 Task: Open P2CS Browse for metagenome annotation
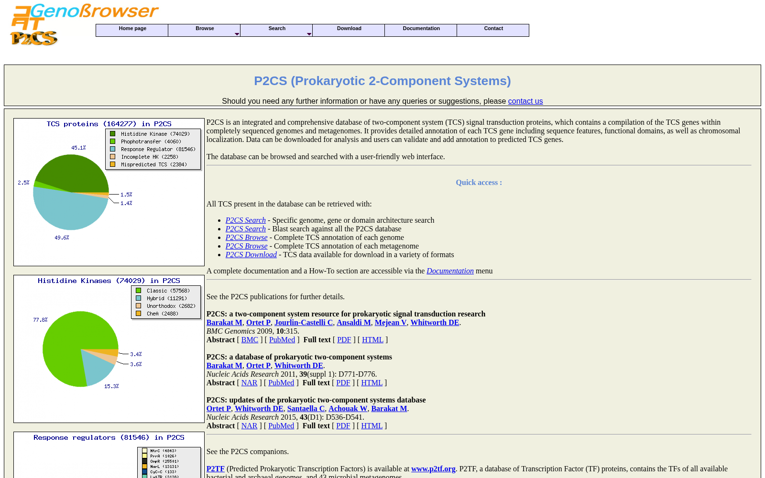tap(247, 246)
